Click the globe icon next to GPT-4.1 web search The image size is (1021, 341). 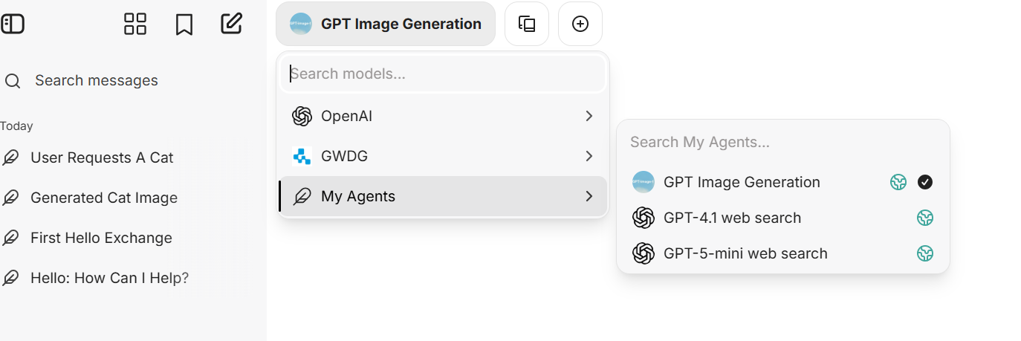pos(924,218)
